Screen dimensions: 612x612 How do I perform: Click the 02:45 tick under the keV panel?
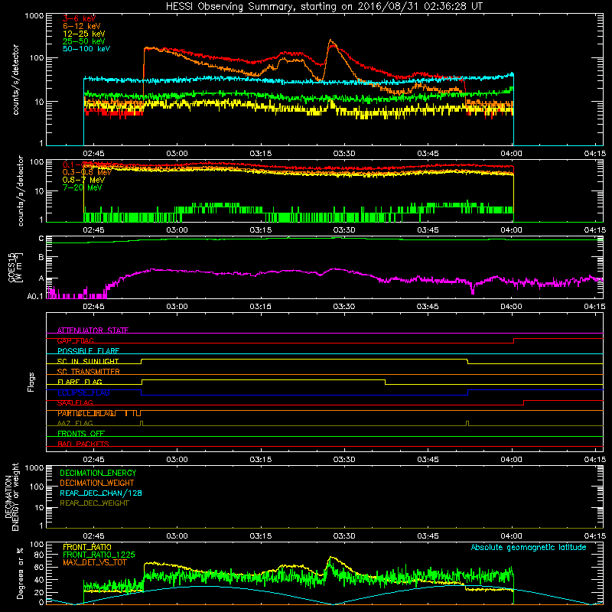coord(93,154)
